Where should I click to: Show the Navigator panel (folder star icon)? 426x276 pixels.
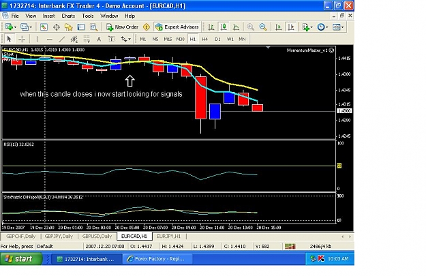(68, 27)
